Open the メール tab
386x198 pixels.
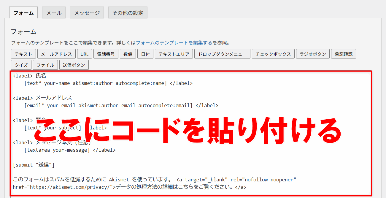pos(54,13)
